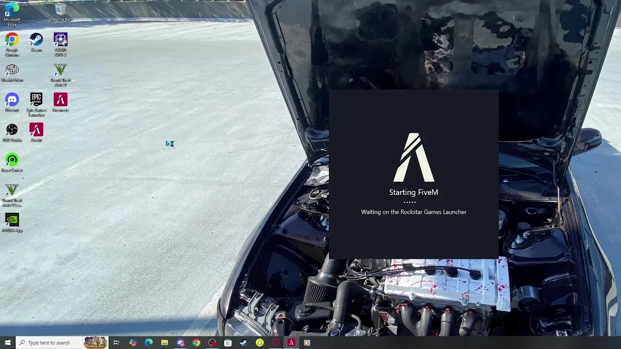Viewport: 621px width, 349px height.
Task: Select the FiveM shortcut beside OBS Studio
Action: [36, 132]
